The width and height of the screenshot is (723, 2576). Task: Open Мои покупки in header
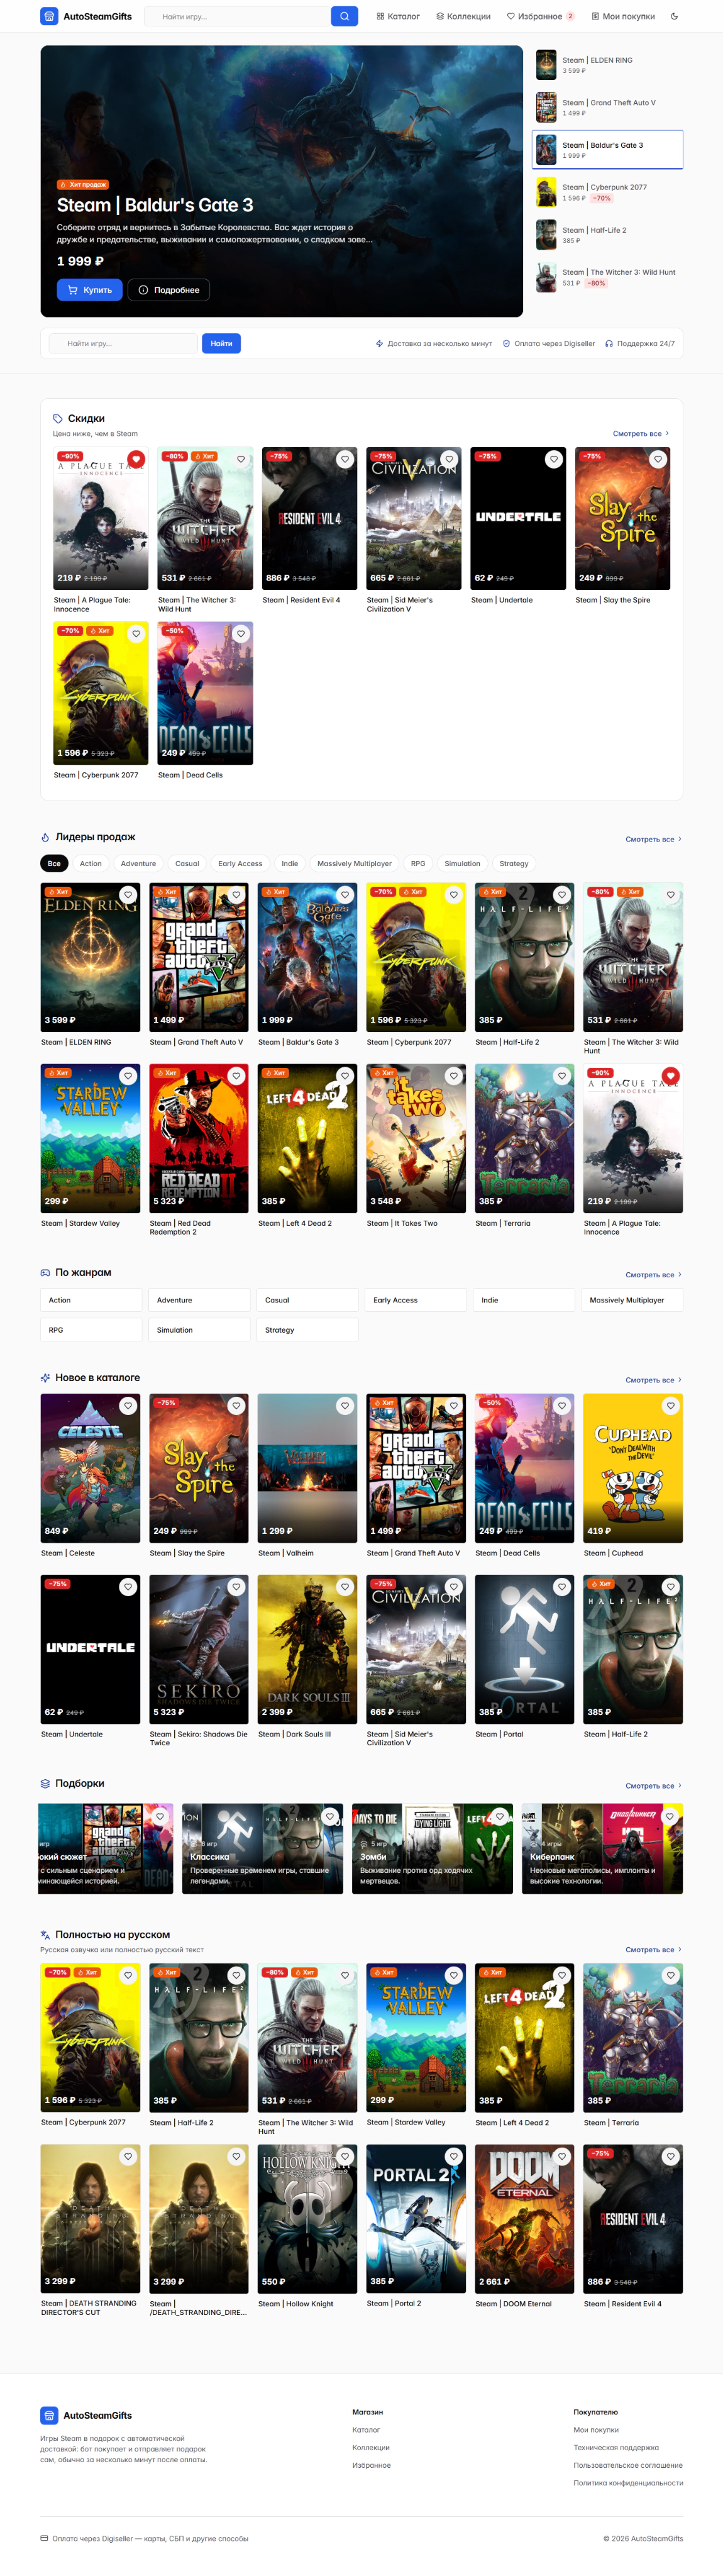point(623,16)
